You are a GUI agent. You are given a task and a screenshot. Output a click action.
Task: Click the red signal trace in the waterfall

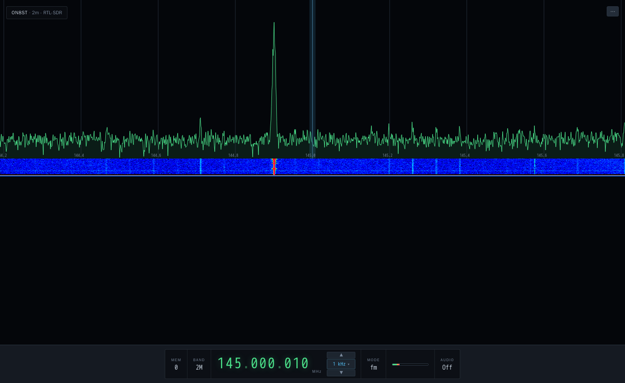[274, 167]
